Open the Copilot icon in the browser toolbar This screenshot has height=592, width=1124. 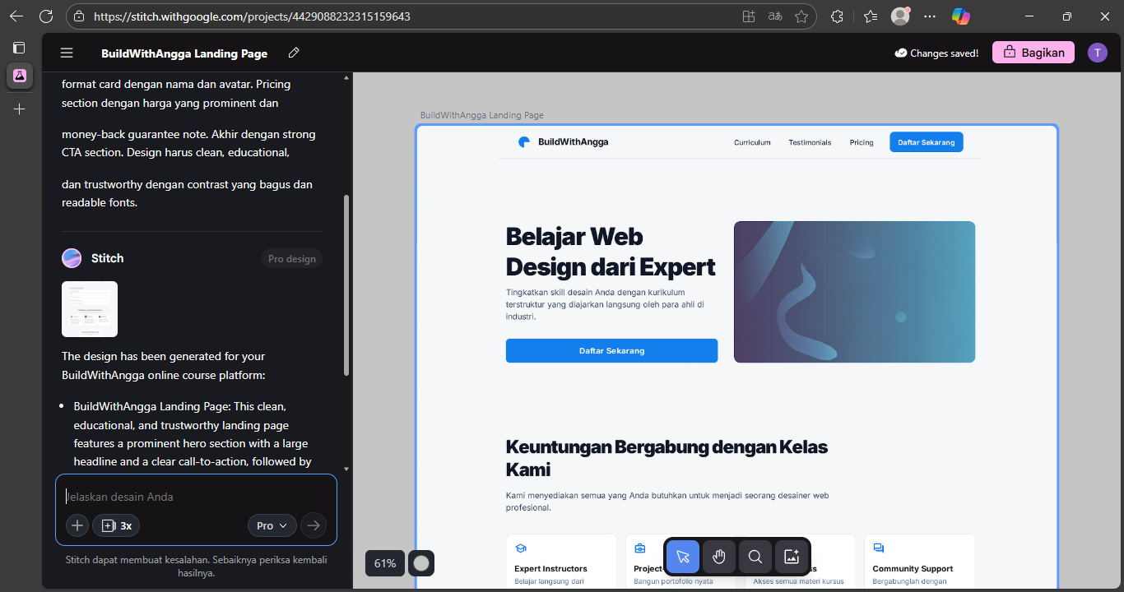click(960, 16)
